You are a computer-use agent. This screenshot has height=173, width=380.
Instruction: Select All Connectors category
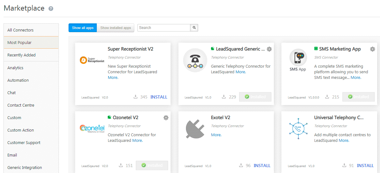(x=31, y=30)
